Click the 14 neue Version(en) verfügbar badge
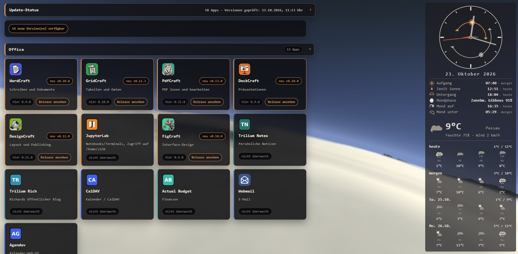 [x=38, y=29]
